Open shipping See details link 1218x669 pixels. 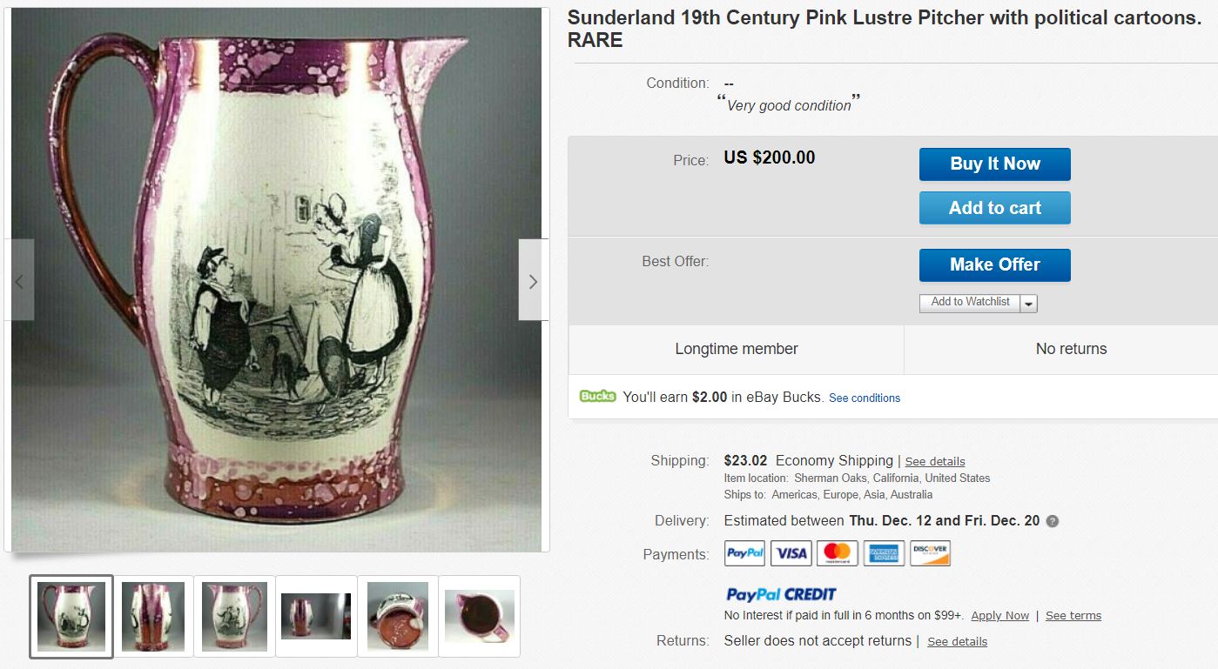coord(935,461)
